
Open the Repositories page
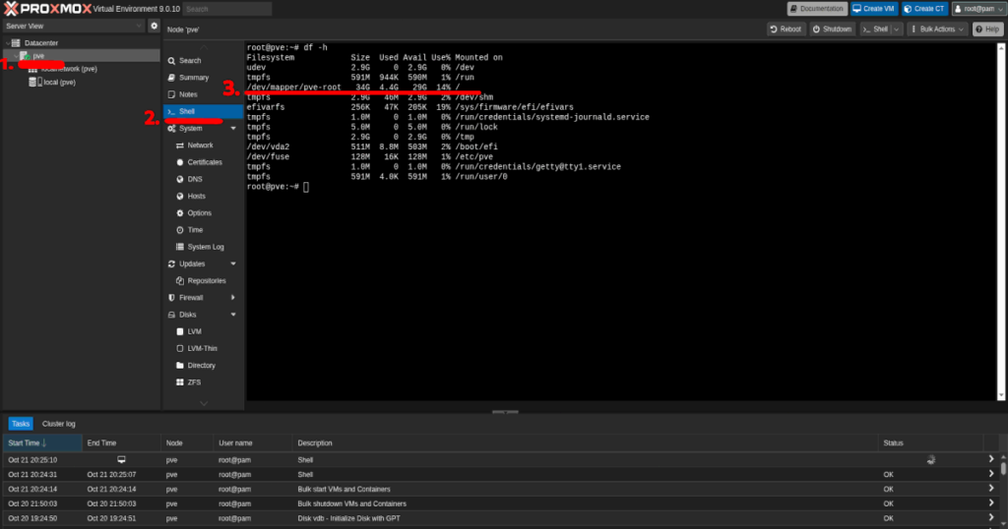(179, 280)
